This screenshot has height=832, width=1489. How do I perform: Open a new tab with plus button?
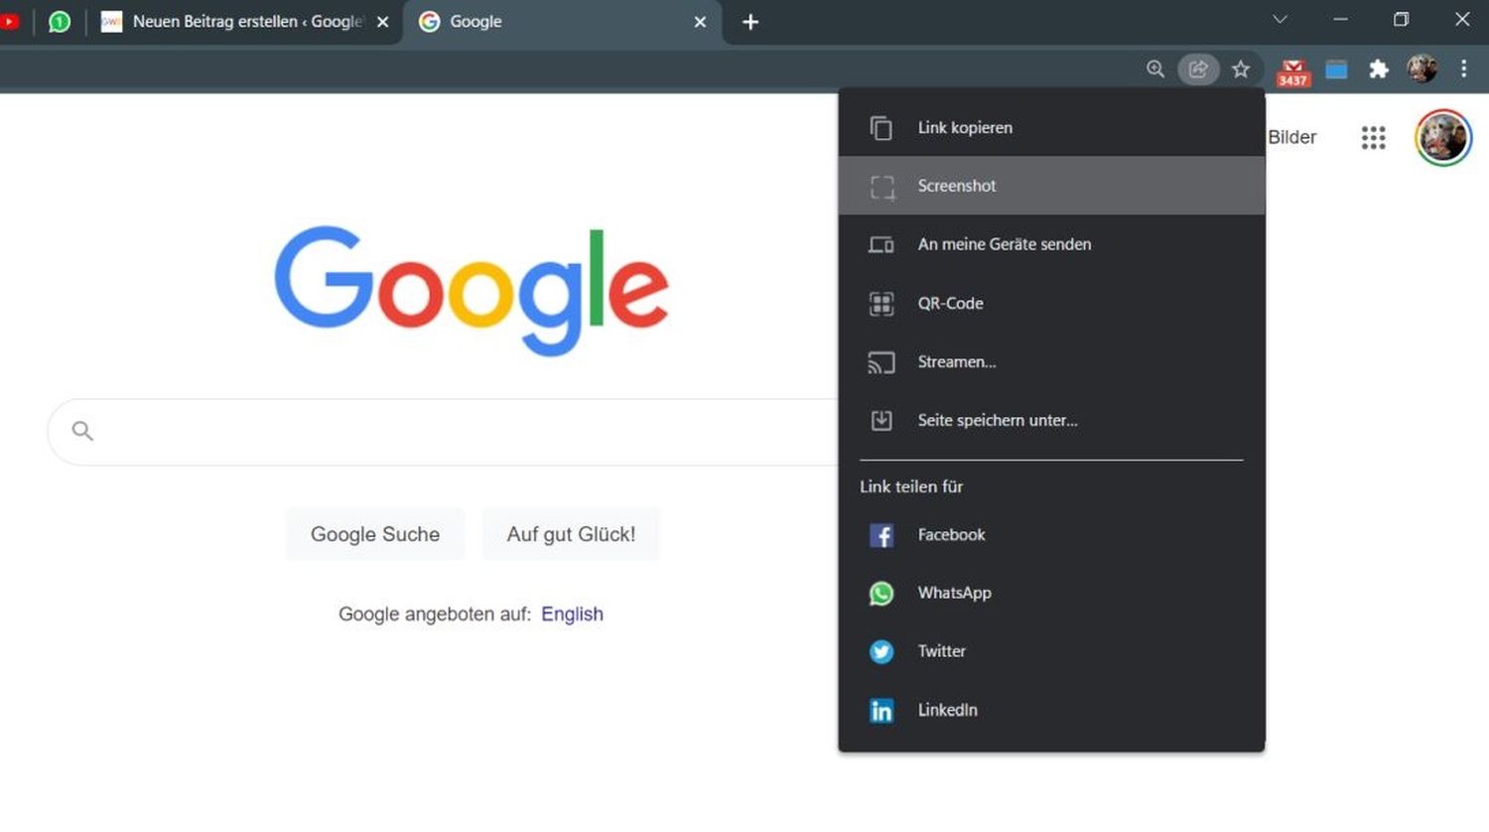coord(750,22)
